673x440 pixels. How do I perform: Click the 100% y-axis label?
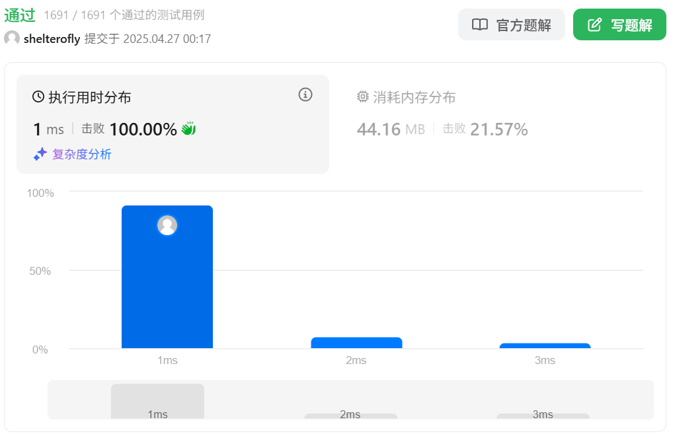pyautogui.click(x=40, y=193)
